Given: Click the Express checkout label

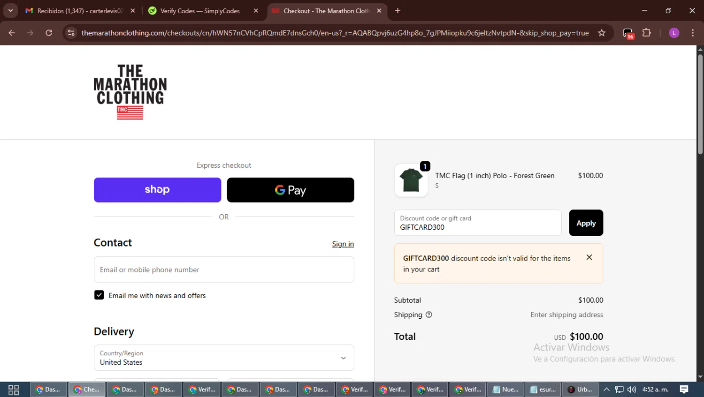Looking at the screenshot, I should [x=224, y=165].
